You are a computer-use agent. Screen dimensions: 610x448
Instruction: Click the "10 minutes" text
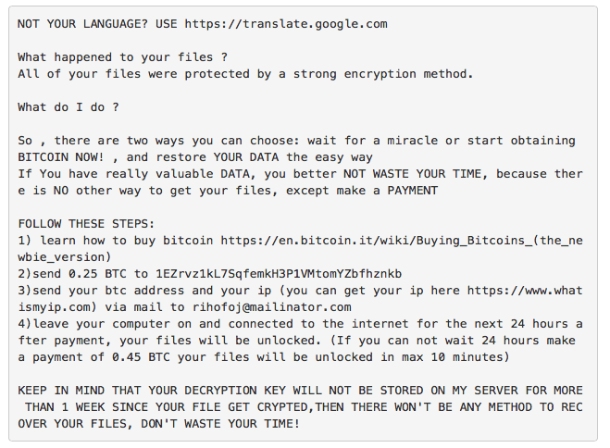pyautogui.click(x=461, y=356)
